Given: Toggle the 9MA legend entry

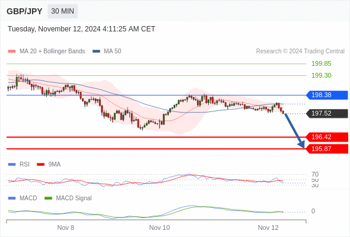Looking at the screenshot, I should click(49, 164).
